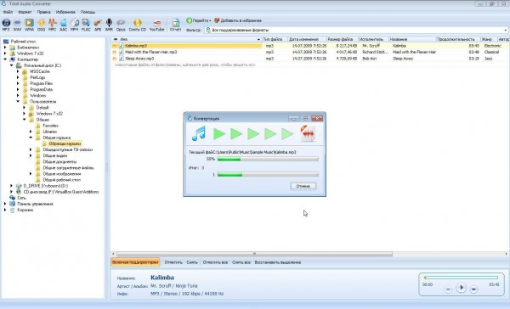Toggle checkbox for Sleep Away.mp3

click(x=115, y=59)
